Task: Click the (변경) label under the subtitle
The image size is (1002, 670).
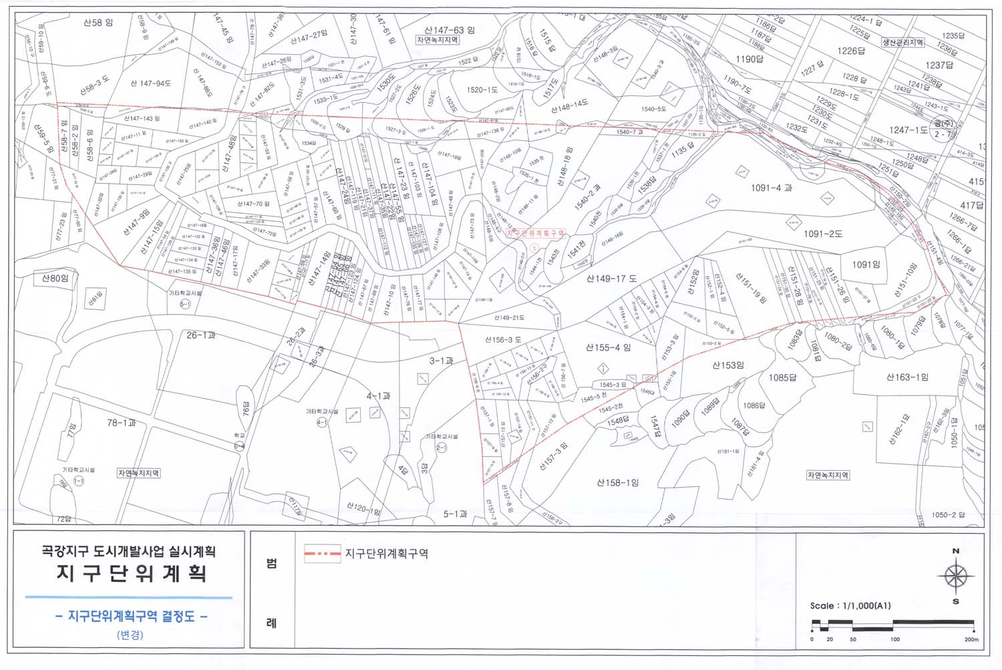Action: tap(130, 635)
